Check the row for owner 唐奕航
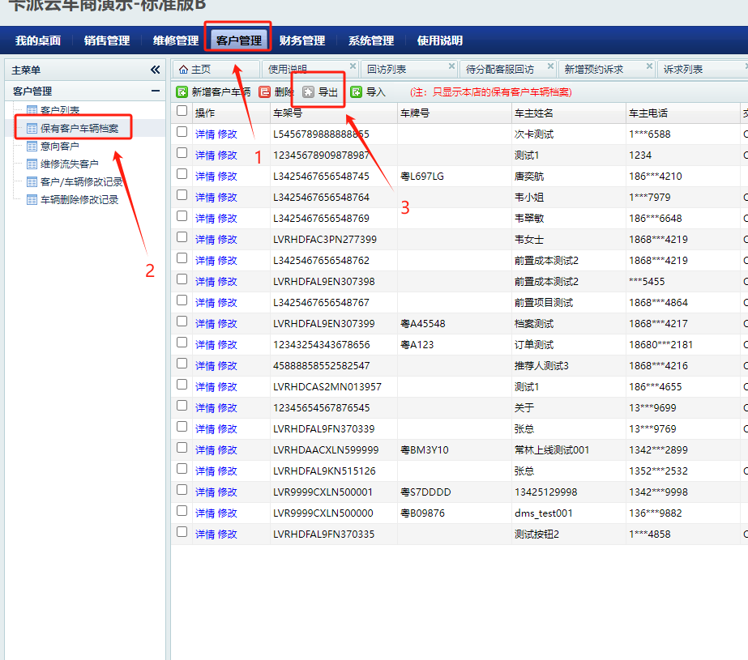 [182, 175]
